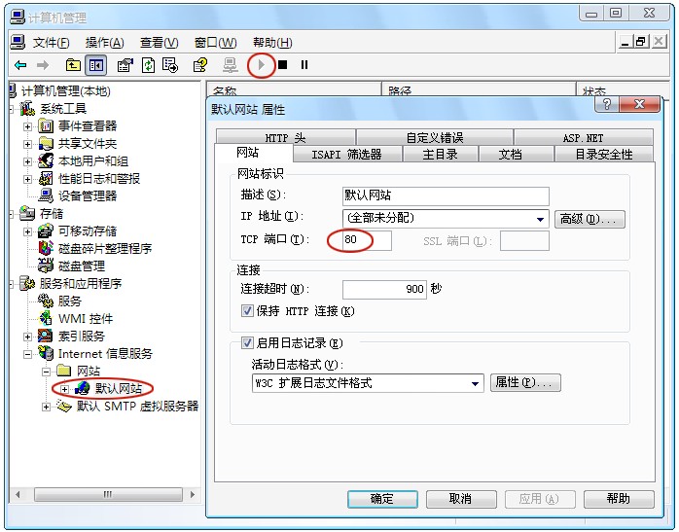
Task: Switch to the 目录安全性 tab
Action: coord(604,154)
